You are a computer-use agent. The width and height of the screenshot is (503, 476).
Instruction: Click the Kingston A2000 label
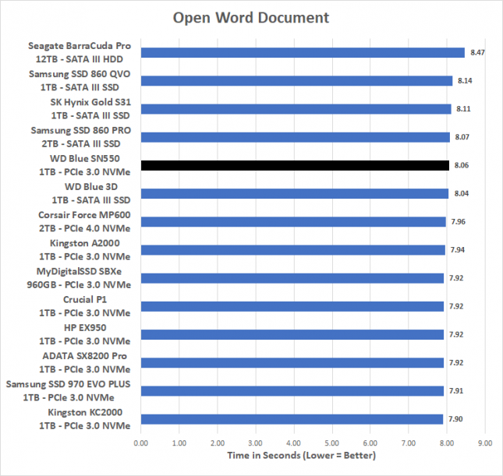pos(85,250)
